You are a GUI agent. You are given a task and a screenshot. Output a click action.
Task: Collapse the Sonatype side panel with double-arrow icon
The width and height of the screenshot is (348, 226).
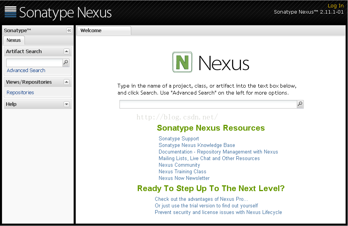69,30
